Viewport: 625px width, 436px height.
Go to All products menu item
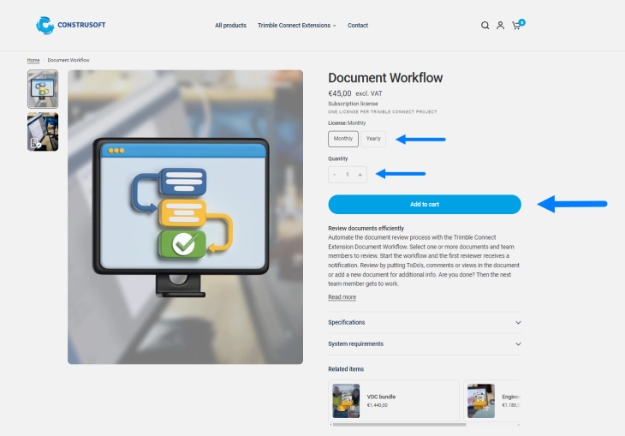coord(230,26)
